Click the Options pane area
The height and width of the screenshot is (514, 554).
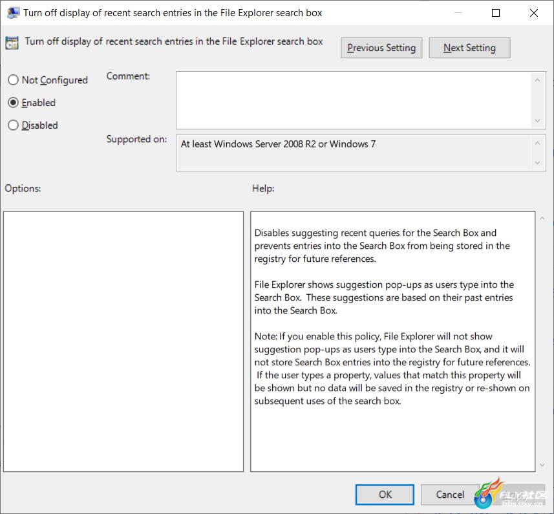point(123,341)
